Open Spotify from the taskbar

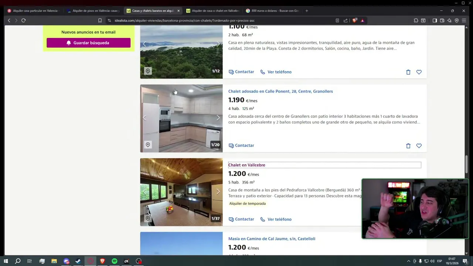(x=115, y=261)
